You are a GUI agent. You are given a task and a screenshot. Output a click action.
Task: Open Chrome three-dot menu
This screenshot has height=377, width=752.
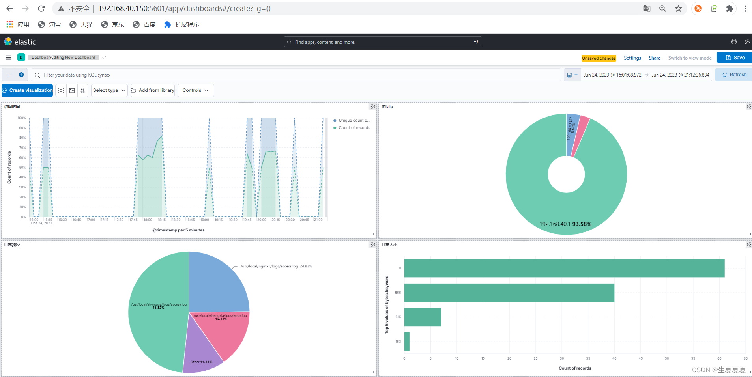[745, 8]
